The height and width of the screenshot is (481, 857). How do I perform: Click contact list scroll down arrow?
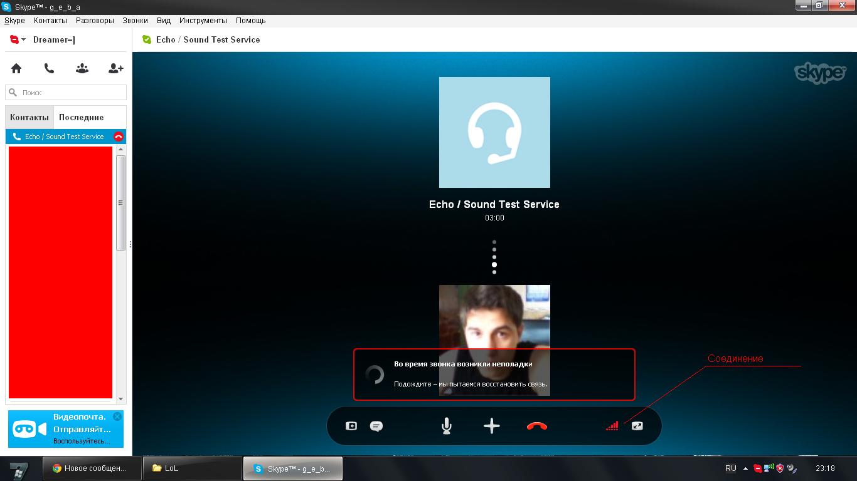pyautogui.click(x=121, y=398)
